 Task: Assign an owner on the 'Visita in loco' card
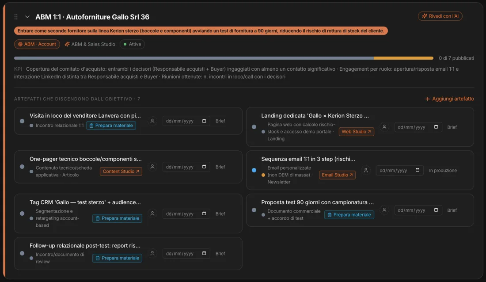coord(152,121)
